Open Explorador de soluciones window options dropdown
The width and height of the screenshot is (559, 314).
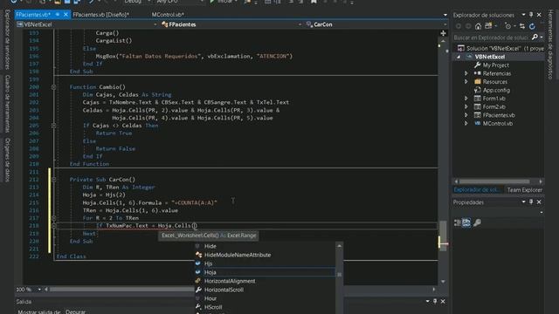coord(523,15)
